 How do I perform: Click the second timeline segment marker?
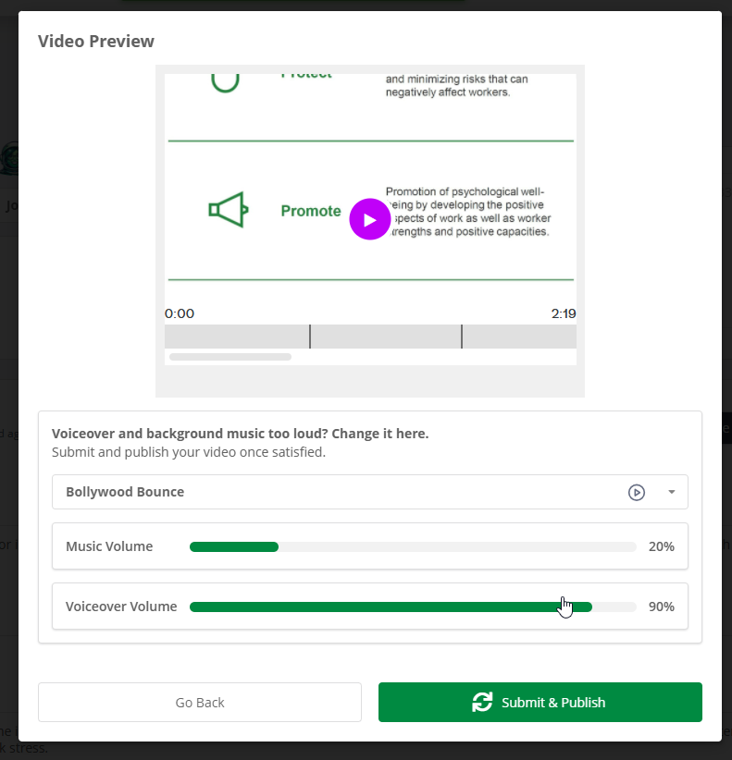click(462, 337)
